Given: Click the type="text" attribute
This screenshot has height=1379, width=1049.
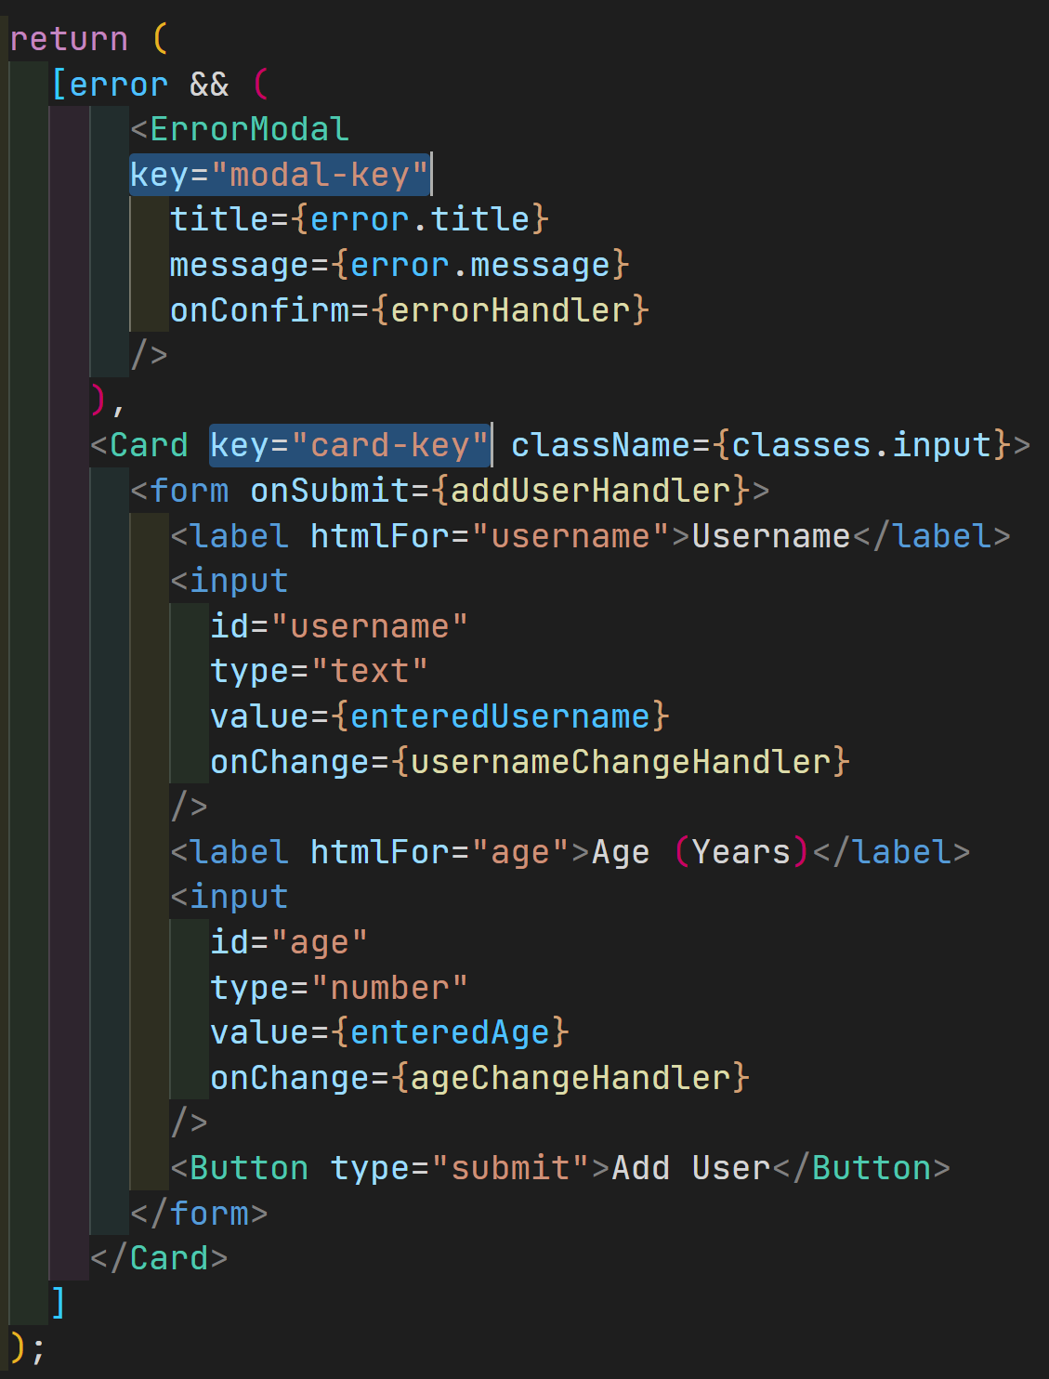Looking at the screenshot, I should 320,671.
